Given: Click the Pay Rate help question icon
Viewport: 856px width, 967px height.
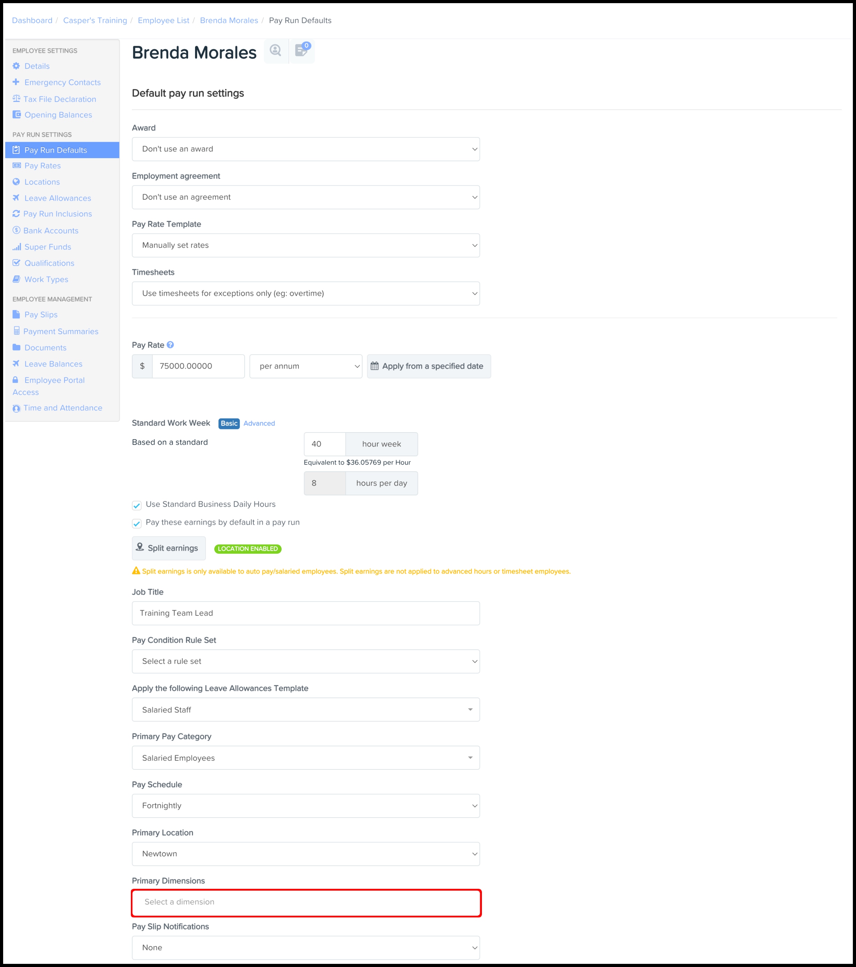Looking at the screenshot, I should tap(170, 345).
